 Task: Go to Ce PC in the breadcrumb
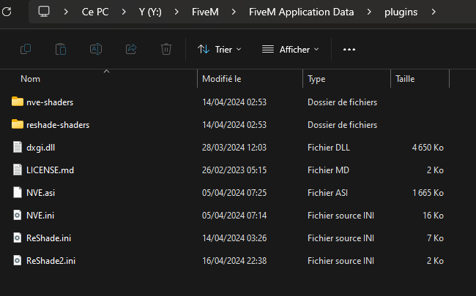95,12
